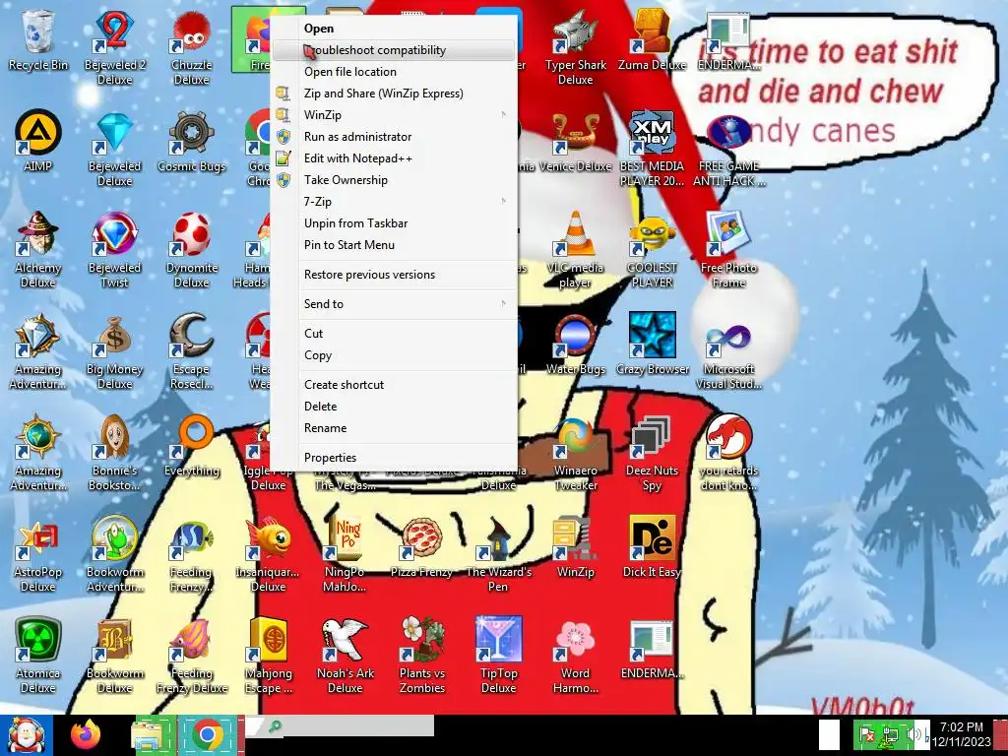Select the Venice Deluxe shortcut
This screenshot has width=1008, height=756.
[x=575, y=142]
